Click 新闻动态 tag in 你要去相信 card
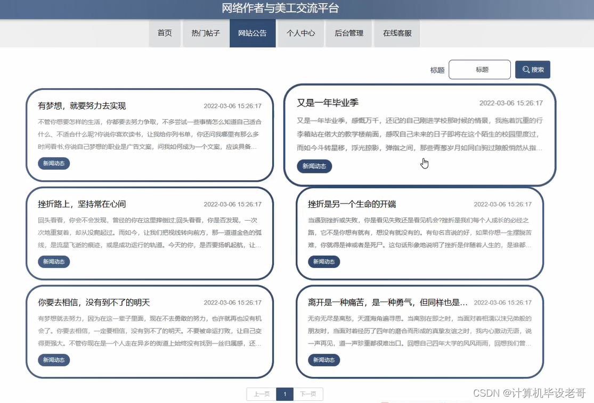The width and height of the screenshot is (594, 403). point(54,360)
